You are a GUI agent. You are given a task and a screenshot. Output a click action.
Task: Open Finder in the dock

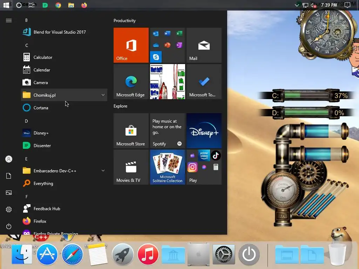click(x=22, y=254)
